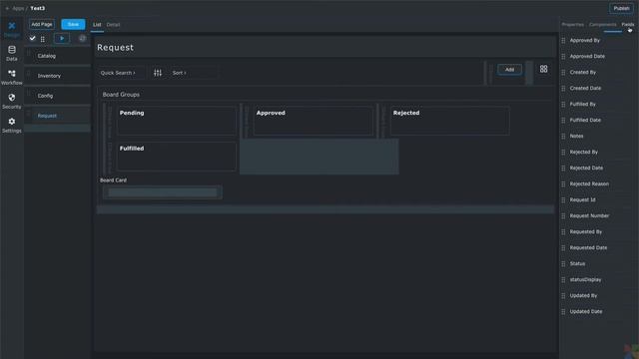Screen dimensions: 639x359
Task: Click the blue Save button
Action: [73, 24]
